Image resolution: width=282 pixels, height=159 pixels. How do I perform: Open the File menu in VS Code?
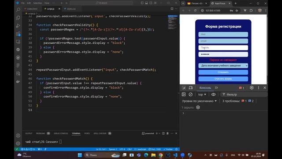pyautogui.click(x=22, y=3)
